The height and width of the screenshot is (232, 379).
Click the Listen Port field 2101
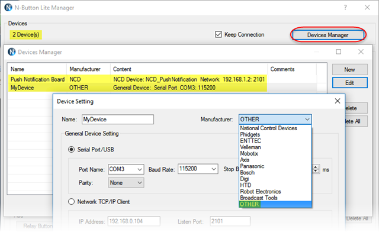(x=230, y=221)
